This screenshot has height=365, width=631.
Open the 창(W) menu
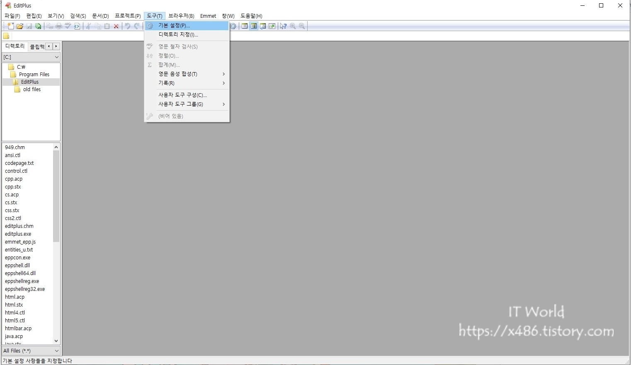[x=228, y=16]
